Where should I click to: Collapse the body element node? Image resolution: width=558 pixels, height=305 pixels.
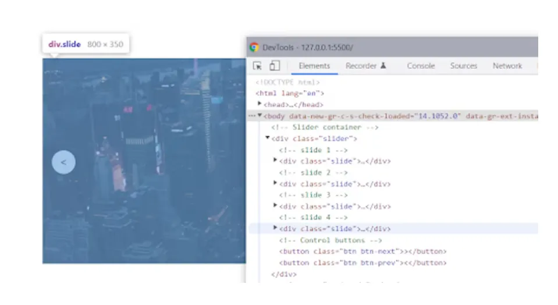(260, 115)
